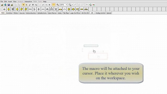The height and width of the screenshot is (94, 167).
Task: Open the Tools menu
Action: [40, 2]
